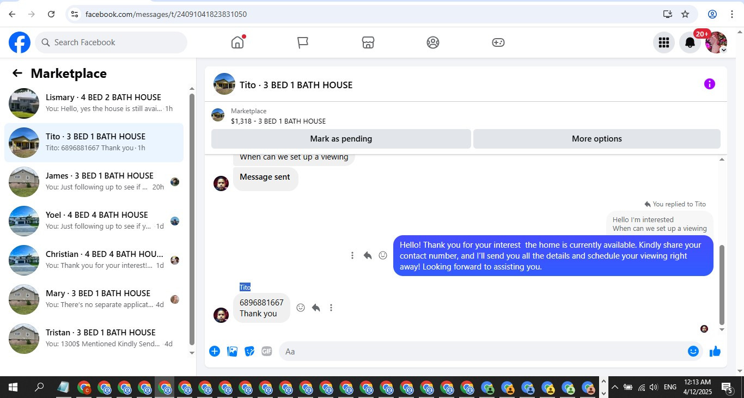Select the Tito 3 BED 1 BATH HOUSE conversation
Screen dimensions: 744x398
pos(94,143)
